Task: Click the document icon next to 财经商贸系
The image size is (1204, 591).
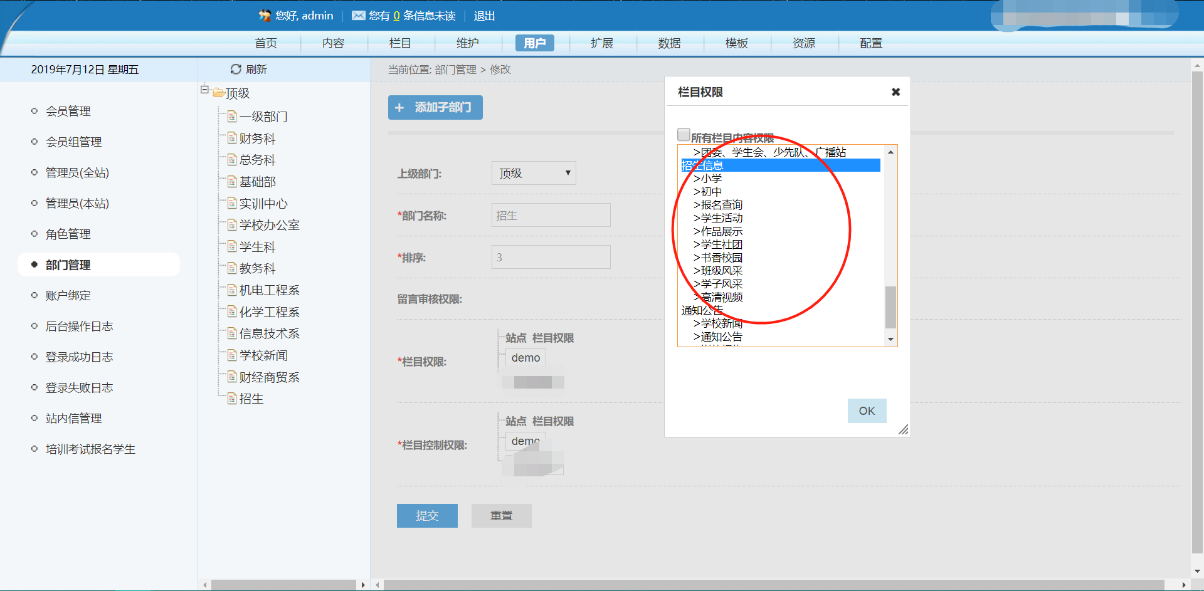Action: pyautogui.click(x=232, y=377)
